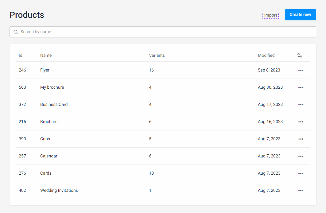Viewport: 326px width, 213px height.
Task: Open the My brochure product
Action: [52, 87]
